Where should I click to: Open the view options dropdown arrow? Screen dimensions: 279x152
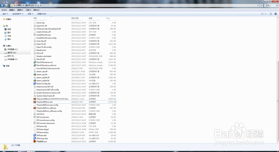(266, 14)
